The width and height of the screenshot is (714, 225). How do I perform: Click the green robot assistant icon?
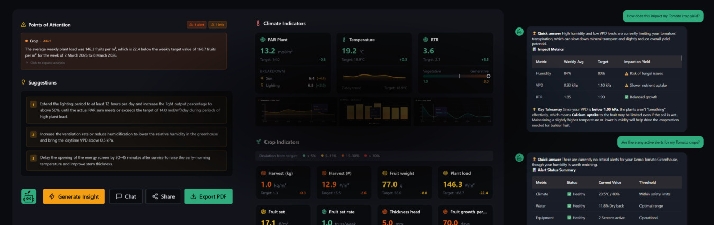tap(29, 196)
